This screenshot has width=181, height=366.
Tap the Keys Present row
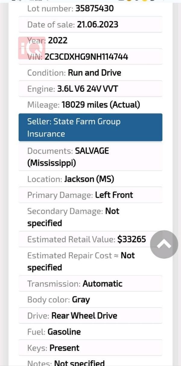coord(91,348)
